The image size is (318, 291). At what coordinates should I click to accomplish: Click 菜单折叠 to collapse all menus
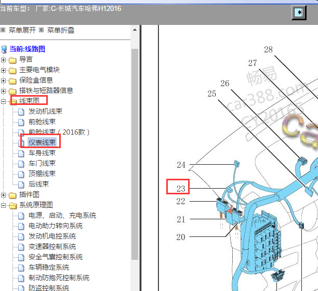tap(61, 30)
